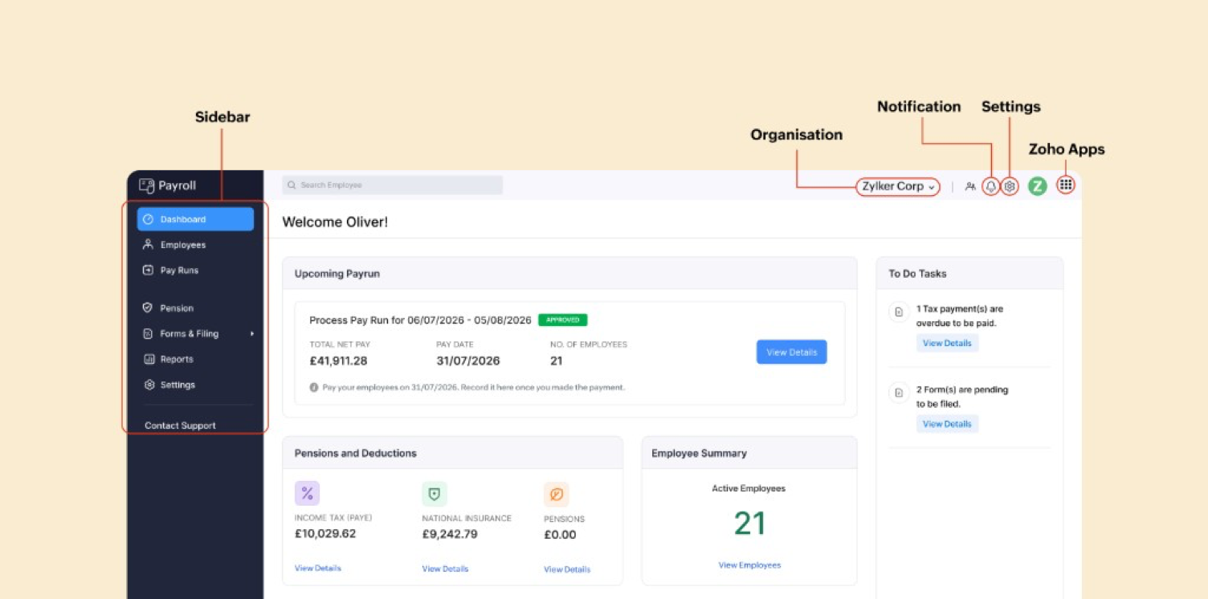Viewport: 1208px width, 599px height.
Task: Click the green Z profile avatar
Action: tap(1038, 186)
